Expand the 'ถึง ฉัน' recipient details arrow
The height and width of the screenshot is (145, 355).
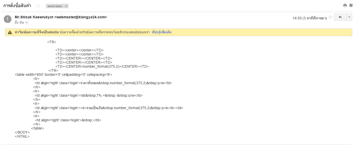[x=27, y=22]
